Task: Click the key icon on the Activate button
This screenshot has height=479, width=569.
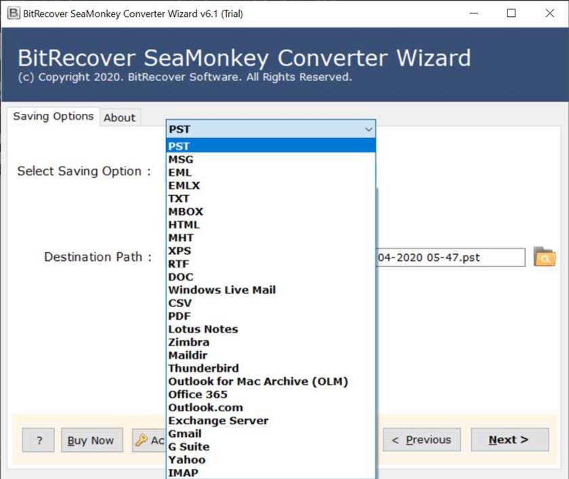Action: click(x=141, y=440)
